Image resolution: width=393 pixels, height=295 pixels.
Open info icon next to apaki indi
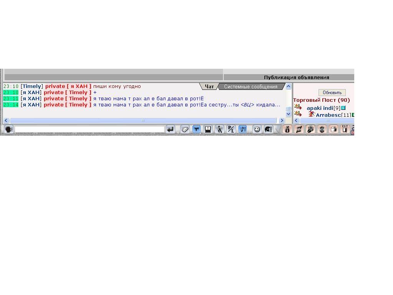[x=343, y=108]
